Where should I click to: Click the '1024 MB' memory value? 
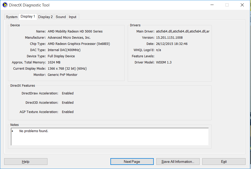click(x=54, y=62)
